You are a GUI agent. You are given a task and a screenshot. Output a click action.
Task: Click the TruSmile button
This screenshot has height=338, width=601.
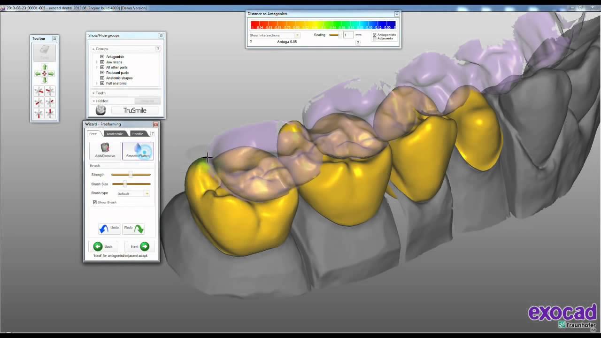click(x=135, y=110)
